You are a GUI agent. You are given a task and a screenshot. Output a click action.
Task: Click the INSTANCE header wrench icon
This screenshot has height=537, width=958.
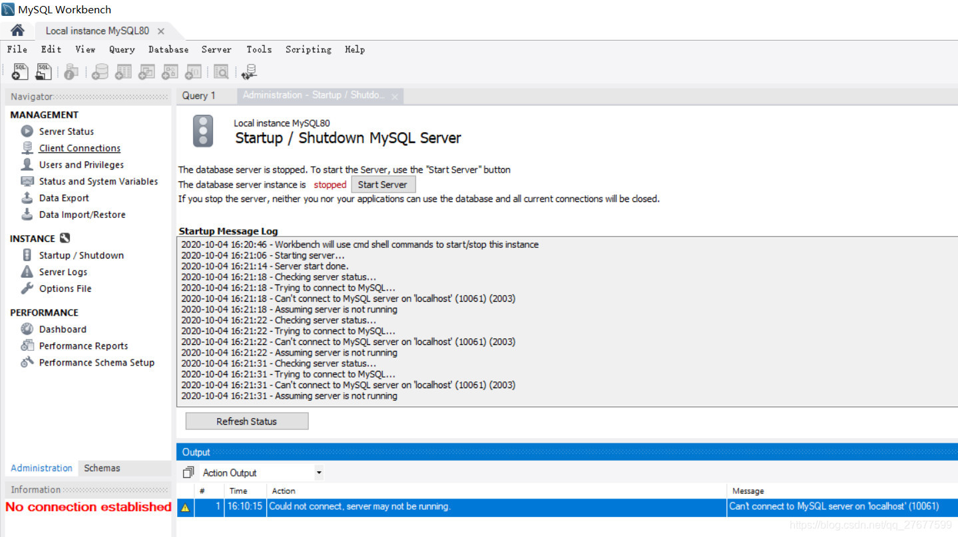65,238
